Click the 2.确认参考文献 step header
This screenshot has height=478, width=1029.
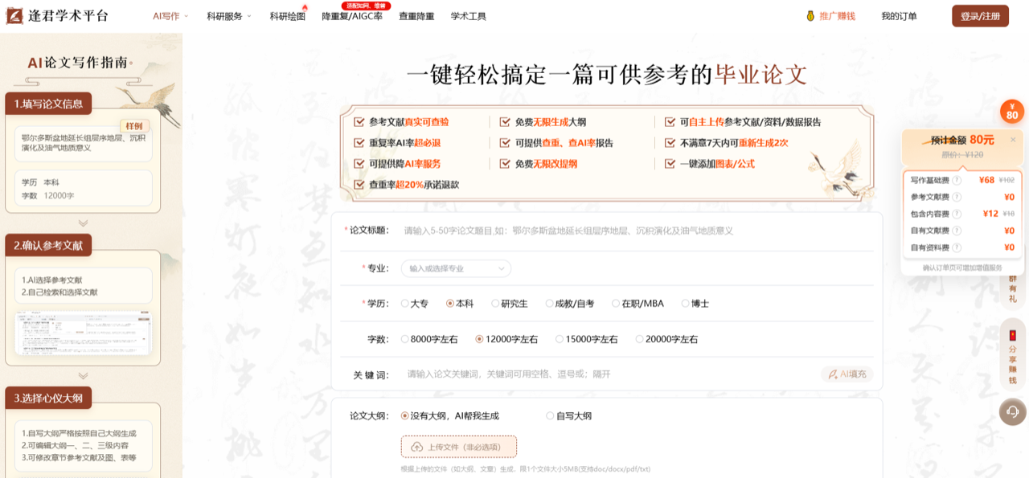48,246
